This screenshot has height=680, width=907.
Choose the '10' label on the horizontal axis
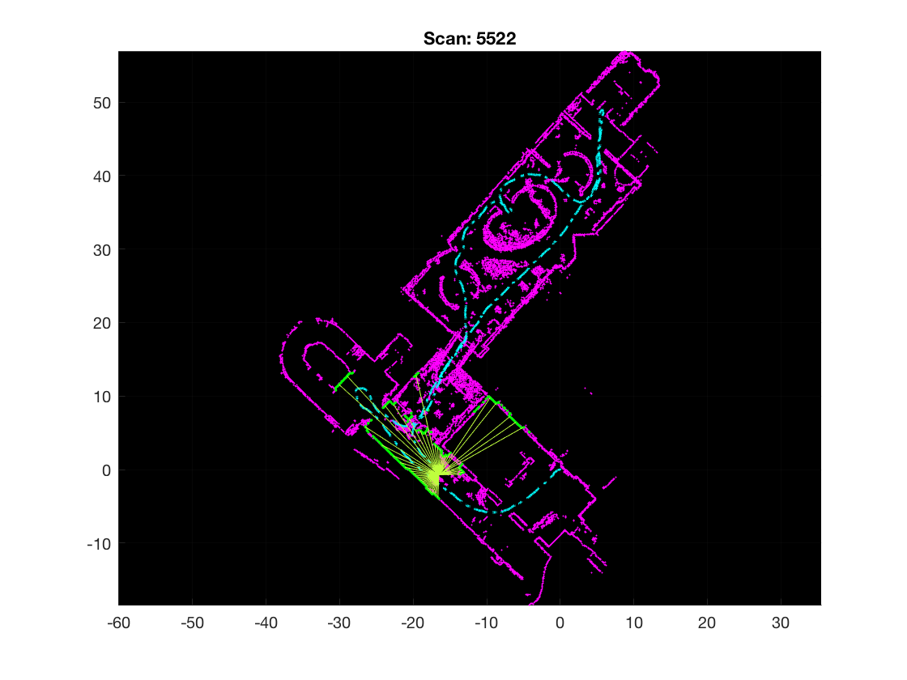tap(633, 623)
